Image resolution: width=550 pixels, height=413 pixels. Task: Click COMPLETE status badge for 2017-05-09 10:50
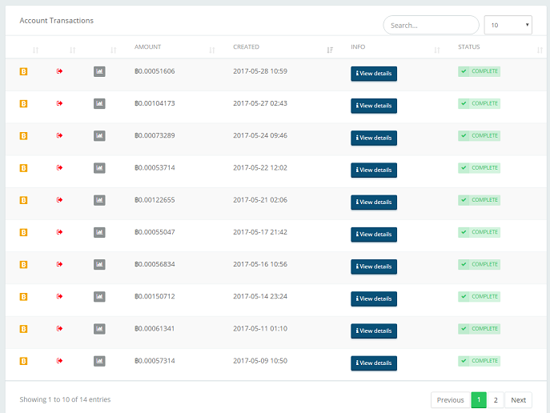(479, 361)
